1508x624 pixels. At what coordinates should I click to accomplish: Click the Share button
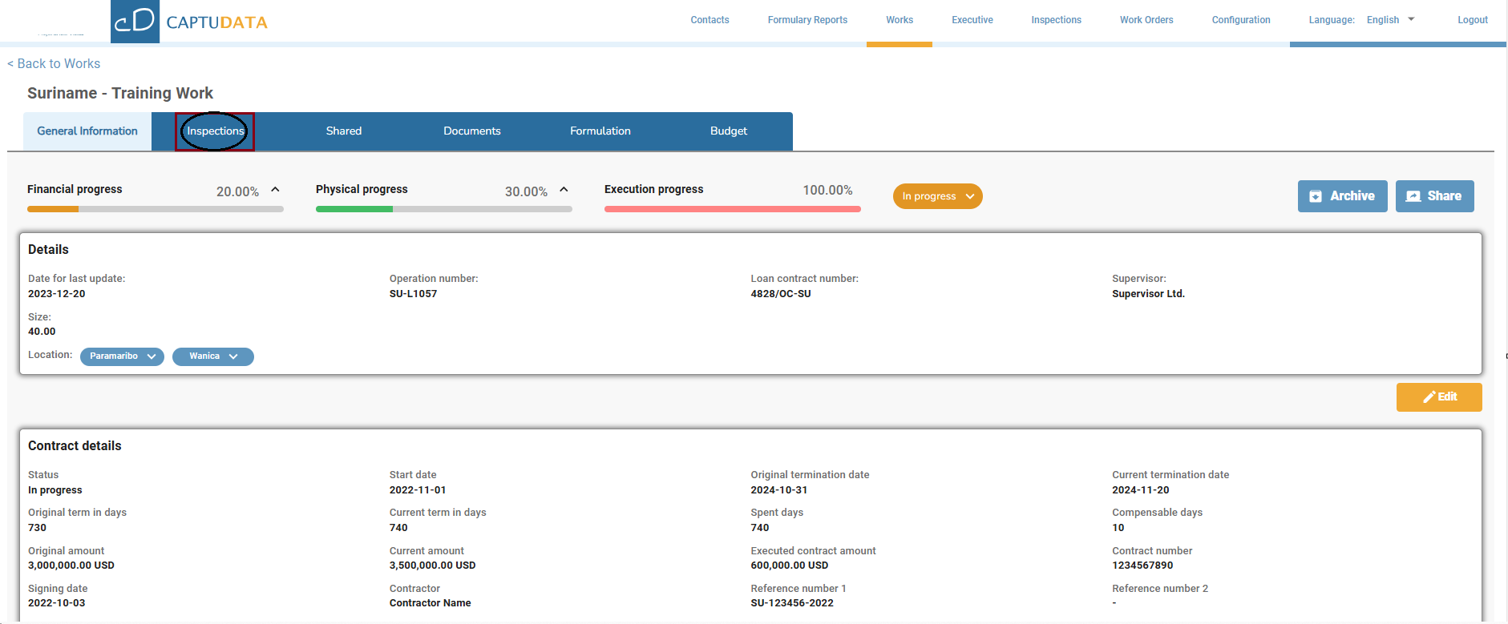pos(1434,196)
